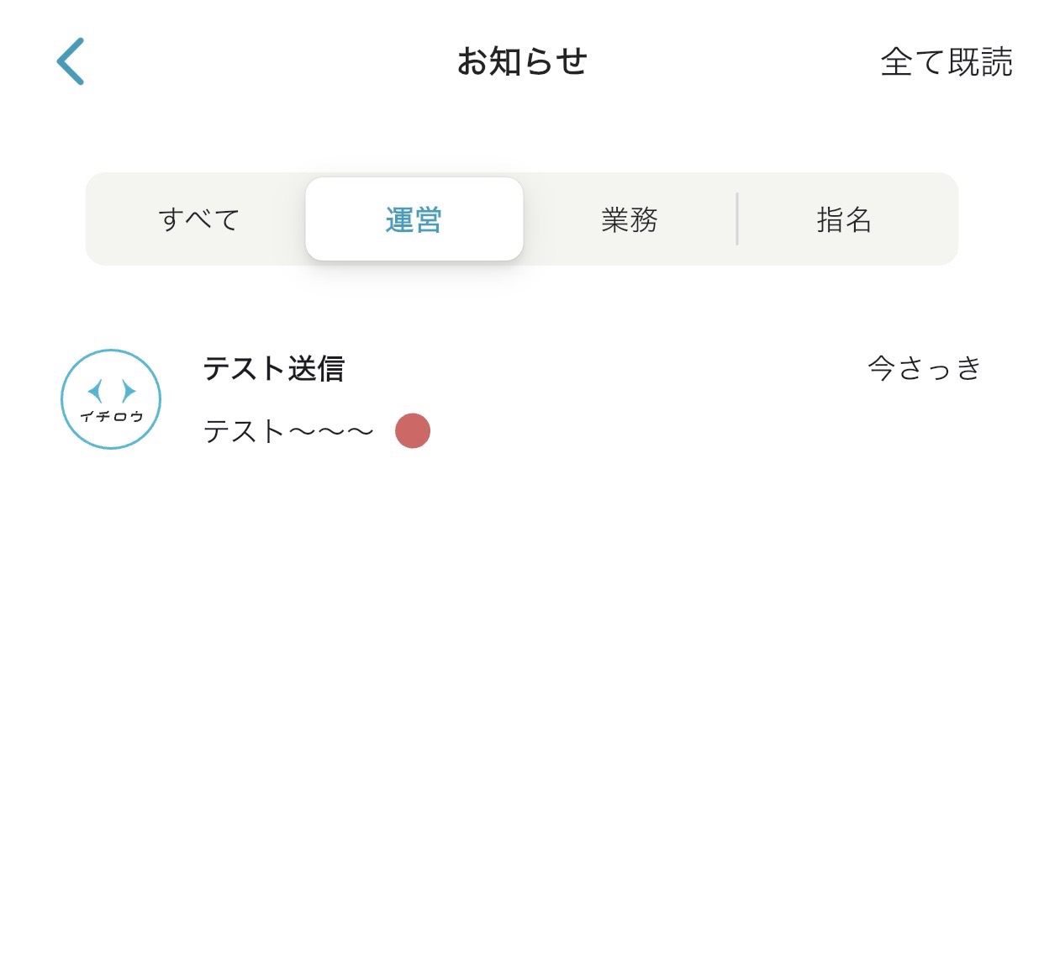This screenshot has height=954, width=1044.
Task: Open the 業務 tab
Action: click(630, 219)
